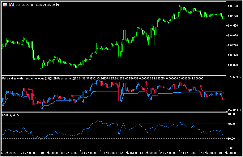
Task: Click the '13 Feb 08:00' time axis label
Action: click(148, 153)
